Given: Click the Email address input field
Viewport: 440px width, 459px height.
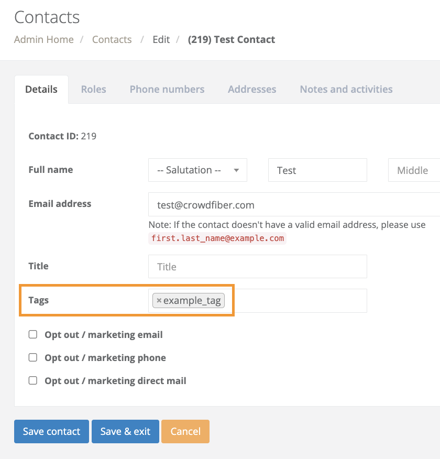Looking at the screenshot, I should [x=293, y=204].
